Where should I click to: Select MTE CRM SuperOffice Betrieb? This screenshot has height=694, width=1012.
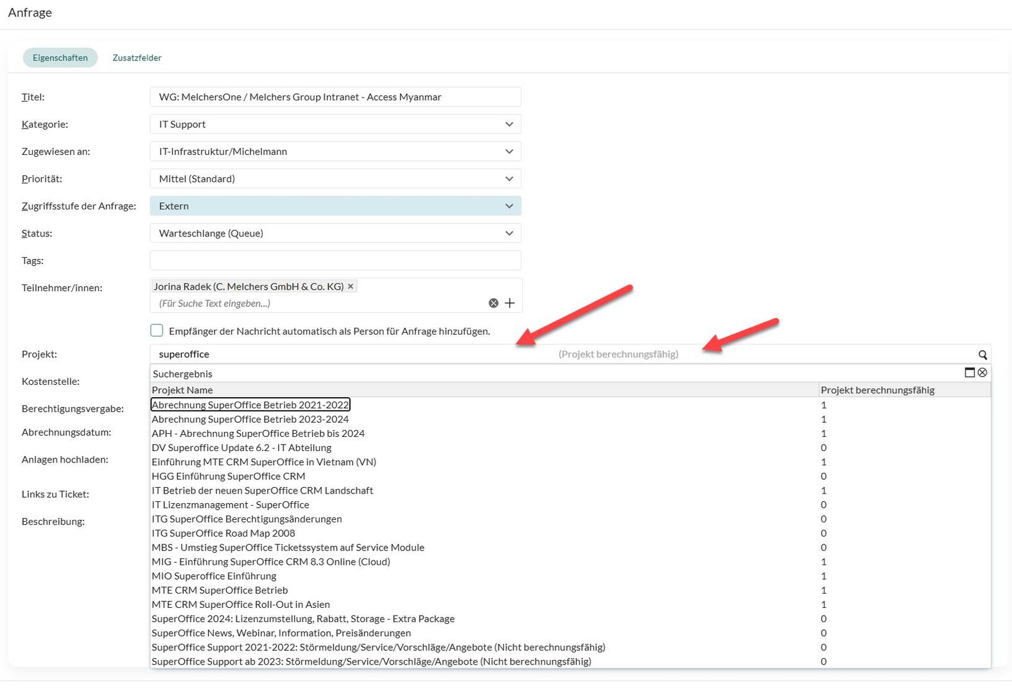click(x=570, y=590)
